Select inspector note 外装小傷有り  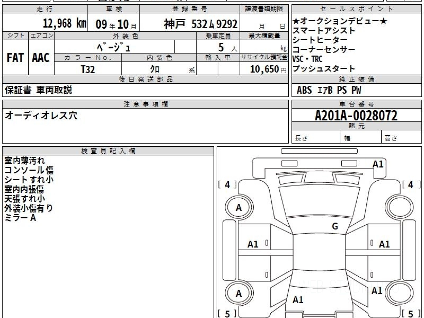click(x=29, y=208)
